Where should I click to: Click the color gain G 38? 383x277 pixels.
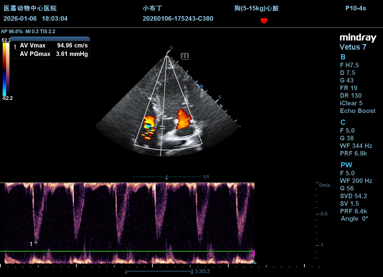pos(347,138)
